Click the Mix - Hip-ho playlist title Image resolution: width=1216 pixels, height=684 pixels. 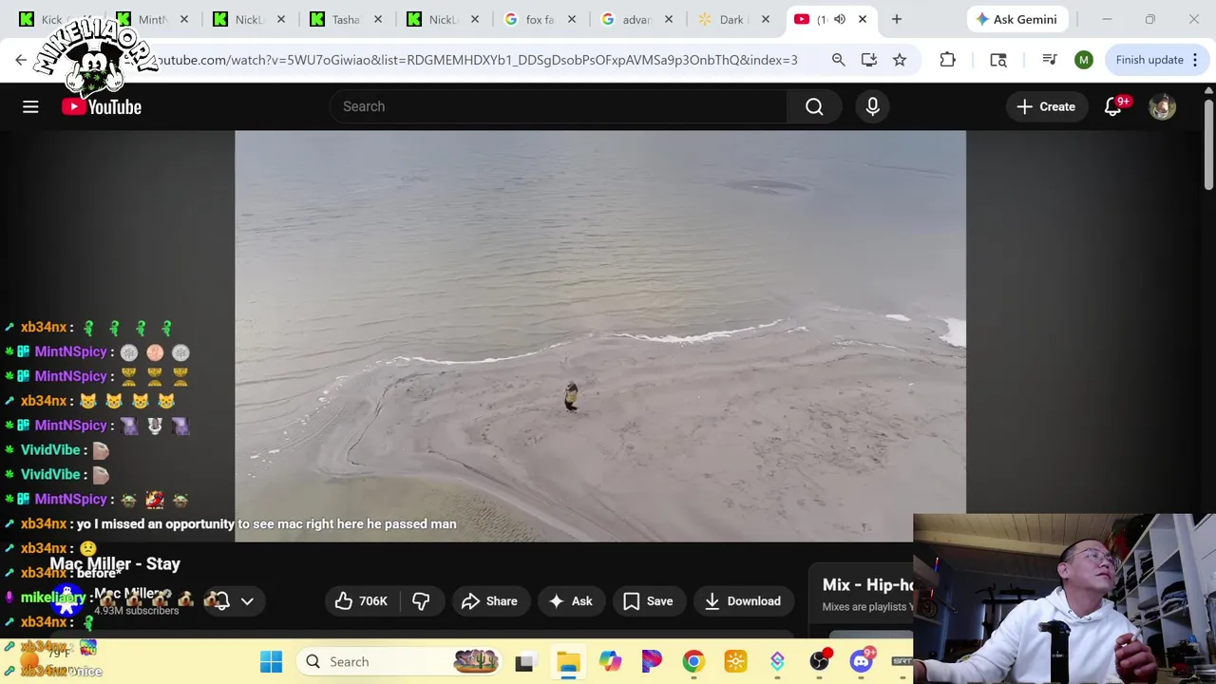pyautogui.click(x=867, y=584)
